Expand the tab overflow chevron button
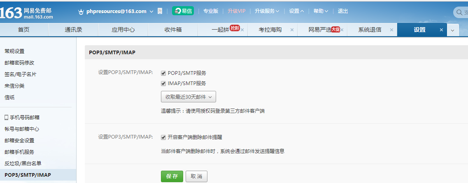 [453, 30]
